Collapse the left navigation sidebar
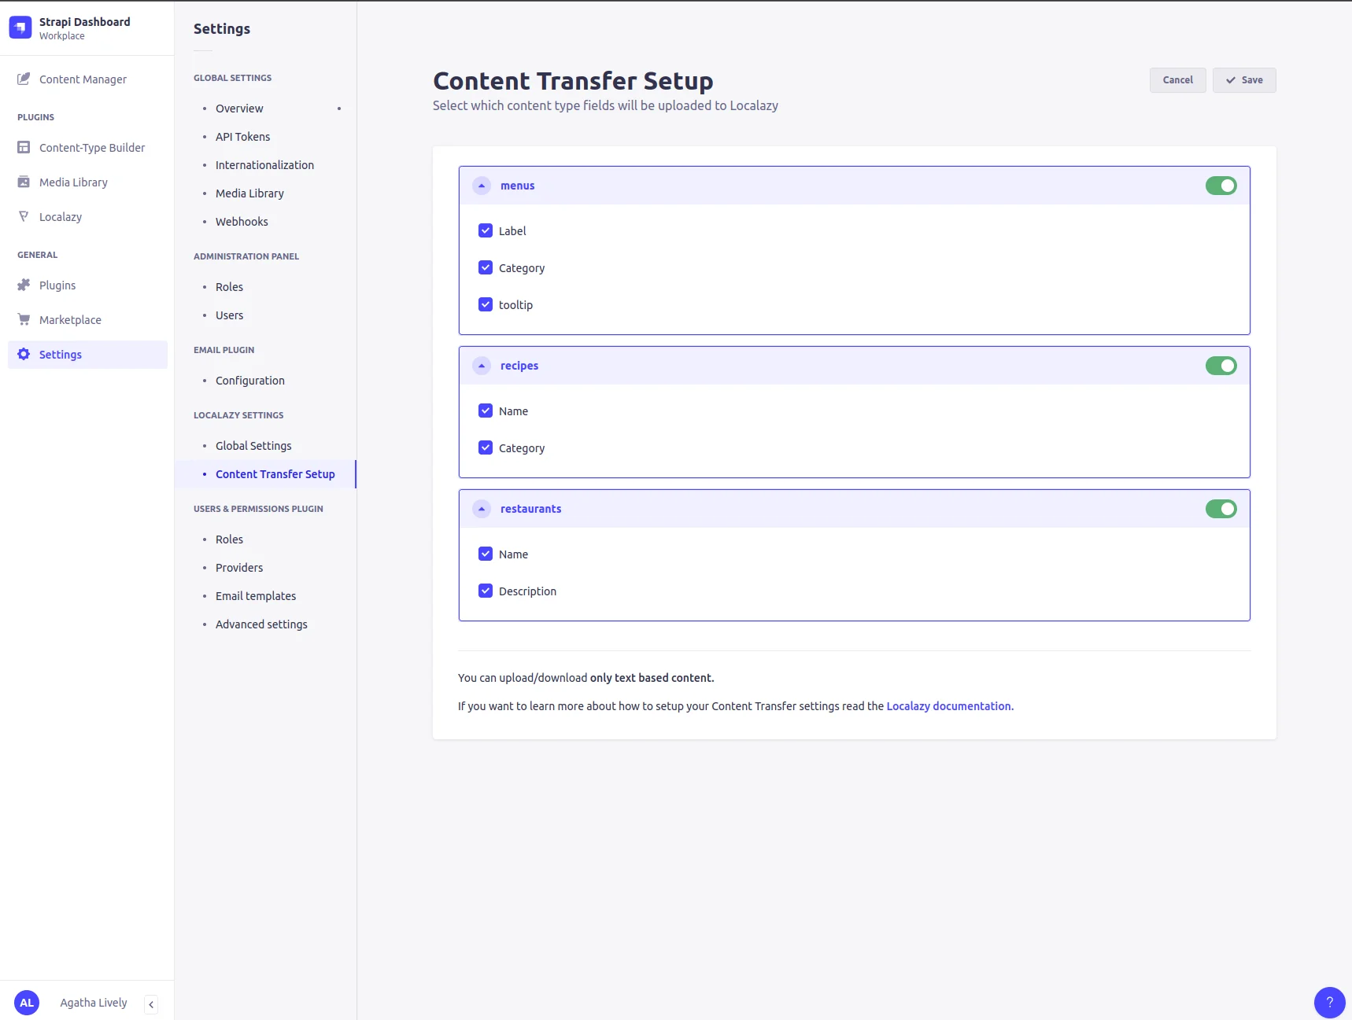The image size is (1352, 1020). (151, 1004)
